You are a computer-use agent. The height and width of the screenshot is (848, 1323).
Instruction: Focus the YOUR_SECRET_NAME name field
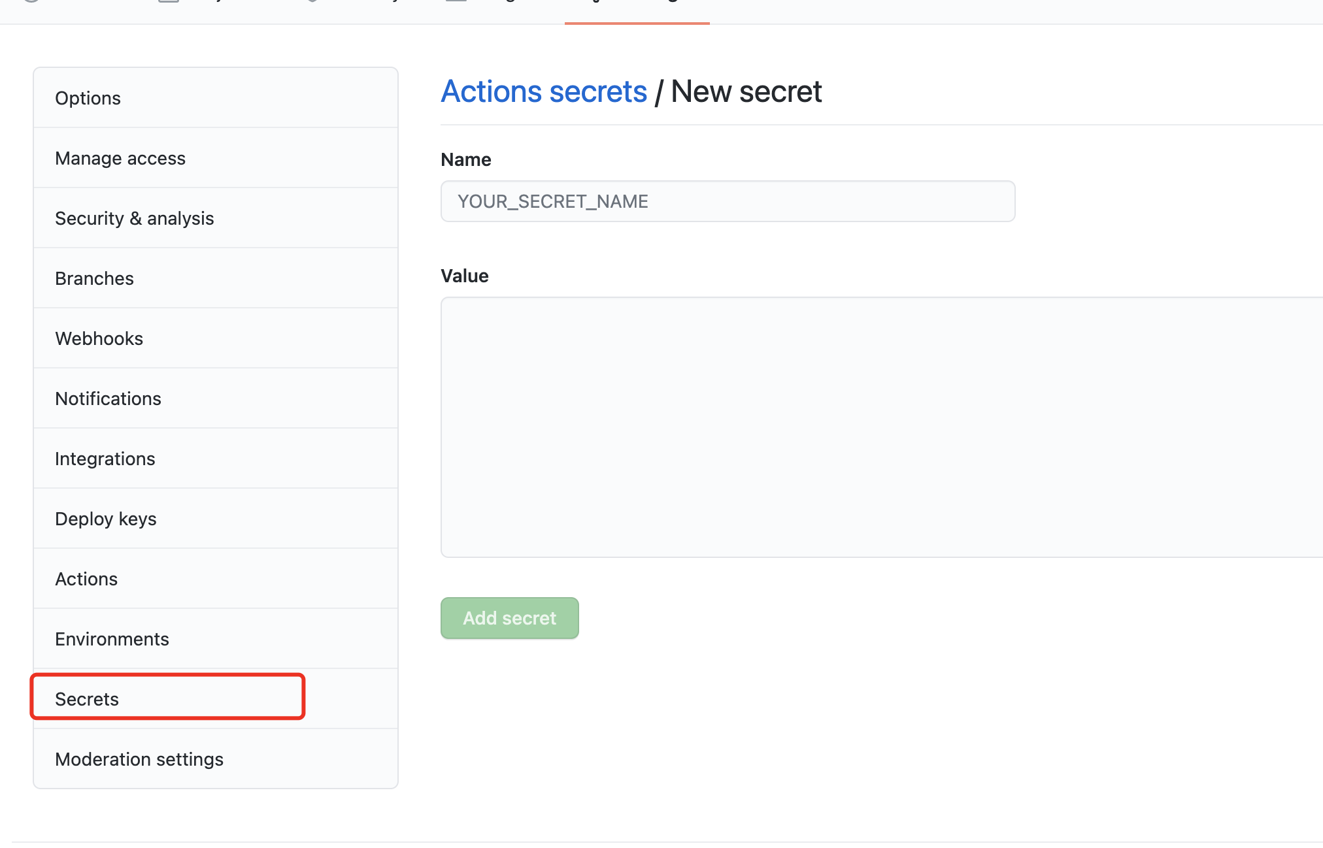pos(728,201)
